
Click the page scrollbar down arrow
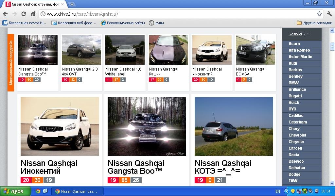pos(332,183)
